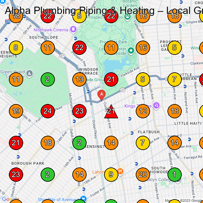Select the green 2 marker below Borough Park label
The image size is (203, 203).
tap(48, 174)
